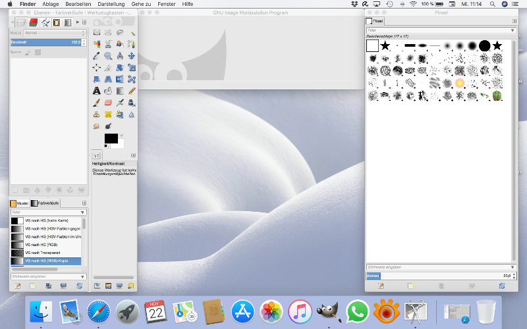Expand the gradient Filter dropdown arrow
Image resolution: width=527 pixels, height=329 pixels.
pyautogui.click(x=82, y=213)
